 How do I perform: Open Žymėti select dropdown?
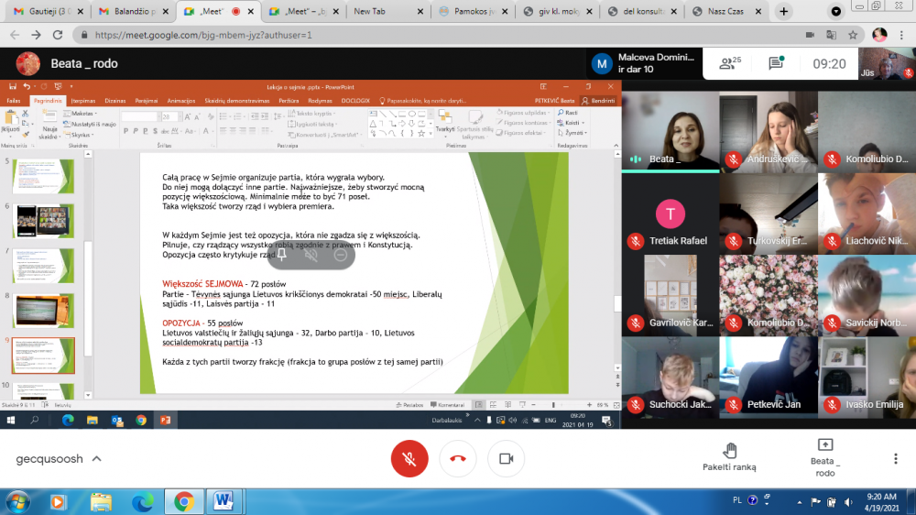[572, 133]
